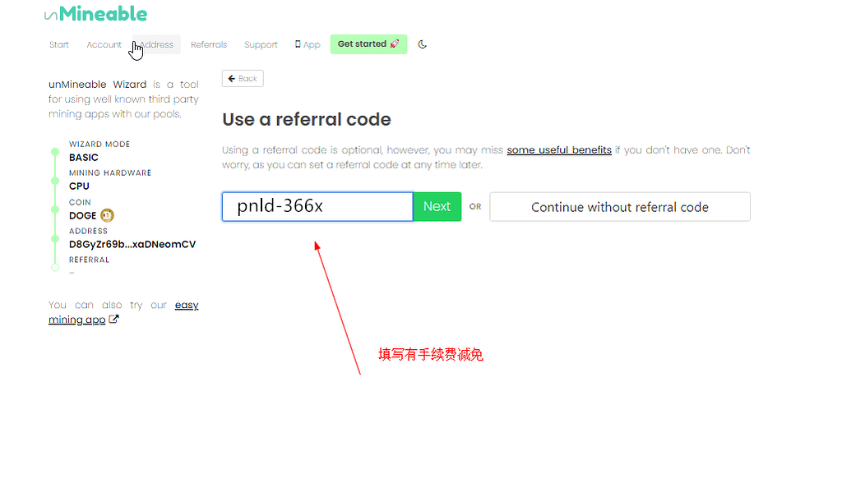Select the Mining Hardware CPU step
Screen dimensions: 851x483
[79, 186]
